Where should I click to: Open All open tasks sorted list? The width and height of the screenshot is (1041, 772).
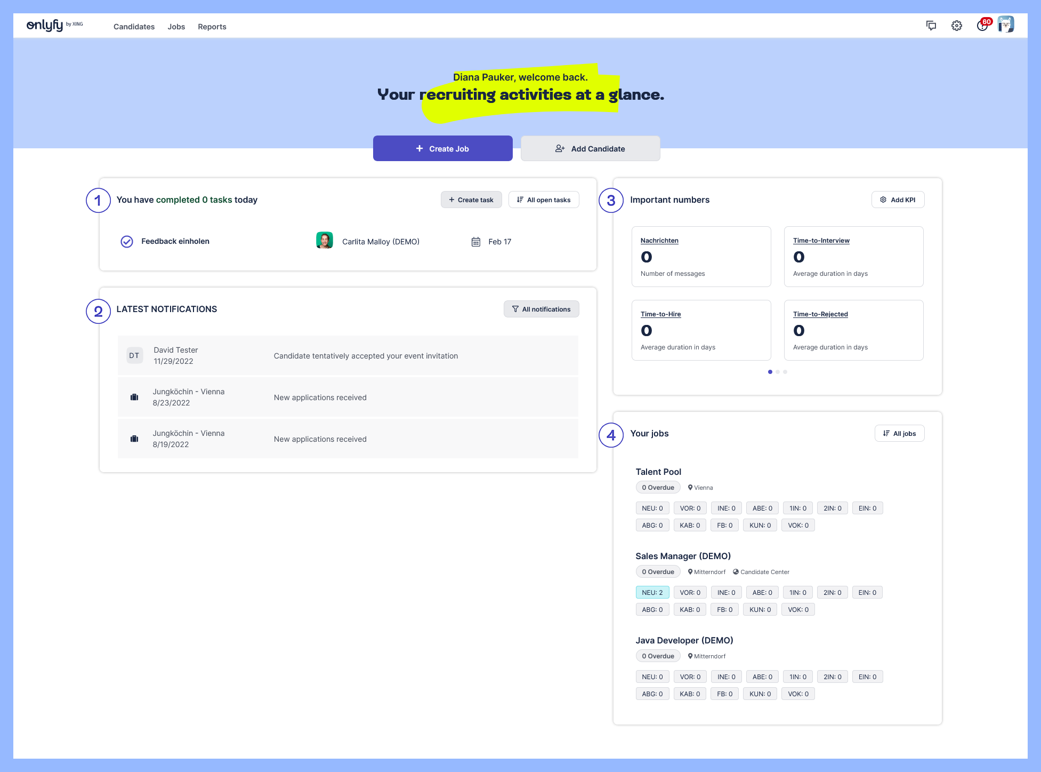tap(544, 200)
